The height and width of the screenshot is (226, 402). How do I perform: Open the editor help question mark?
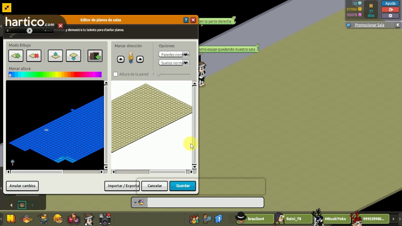pos(186,20)
